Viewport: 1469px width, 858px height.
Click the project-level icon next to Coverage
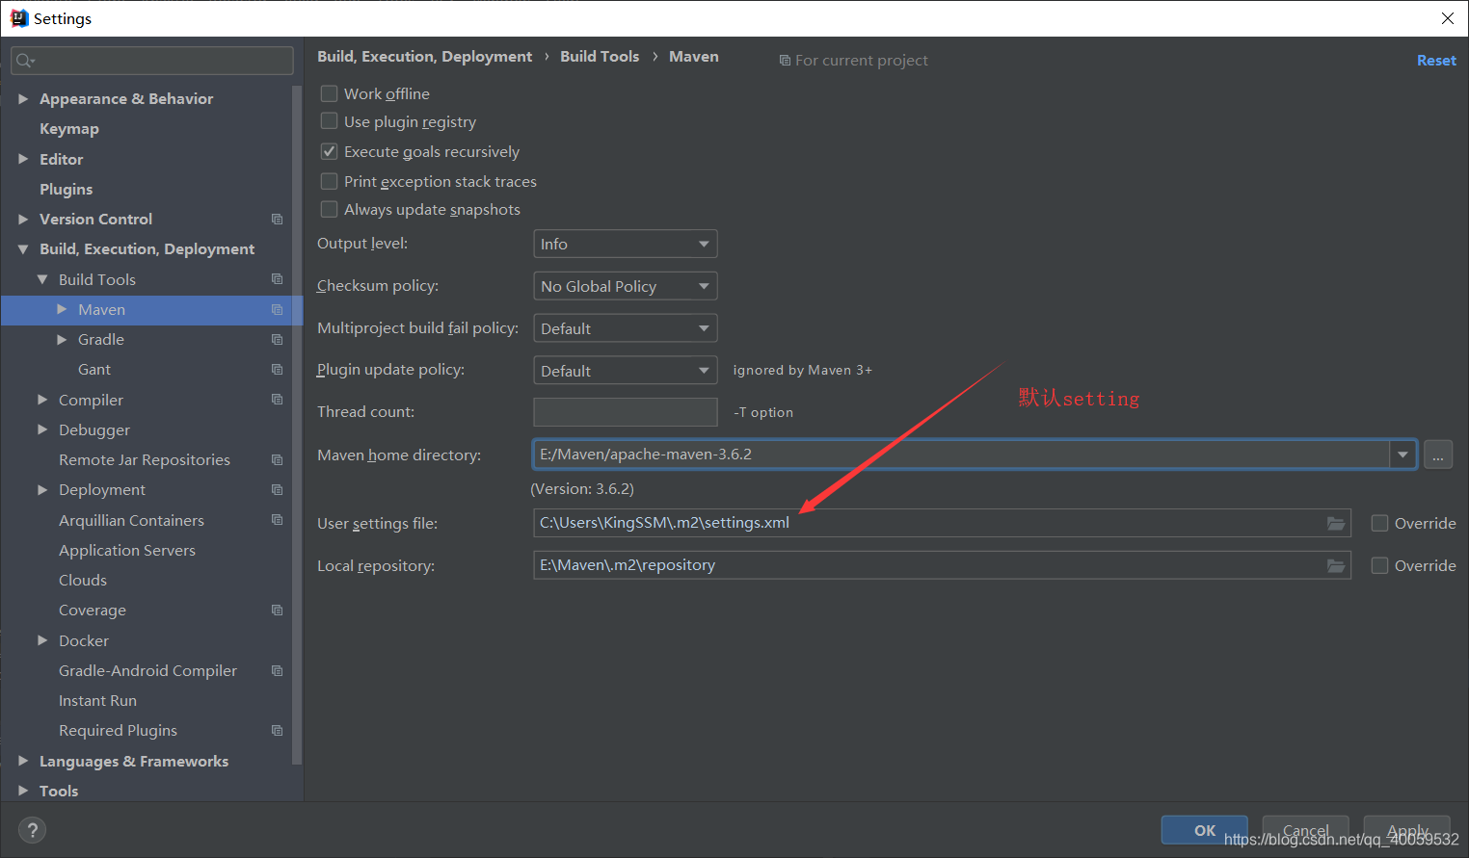click(x=277, y=611)
